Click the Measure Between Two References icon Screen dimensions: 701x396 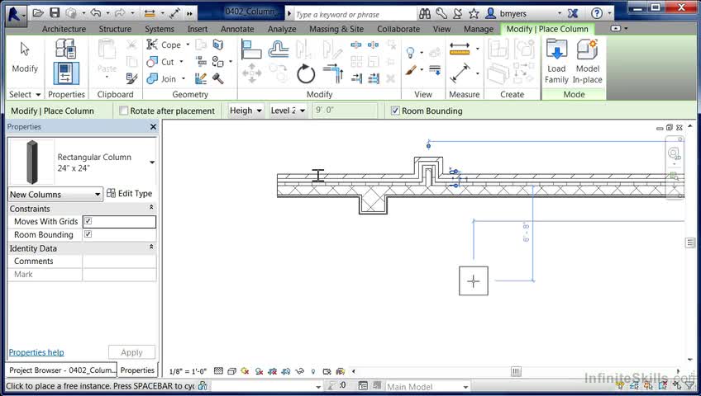pyautogui.click(x=460, y=48)
